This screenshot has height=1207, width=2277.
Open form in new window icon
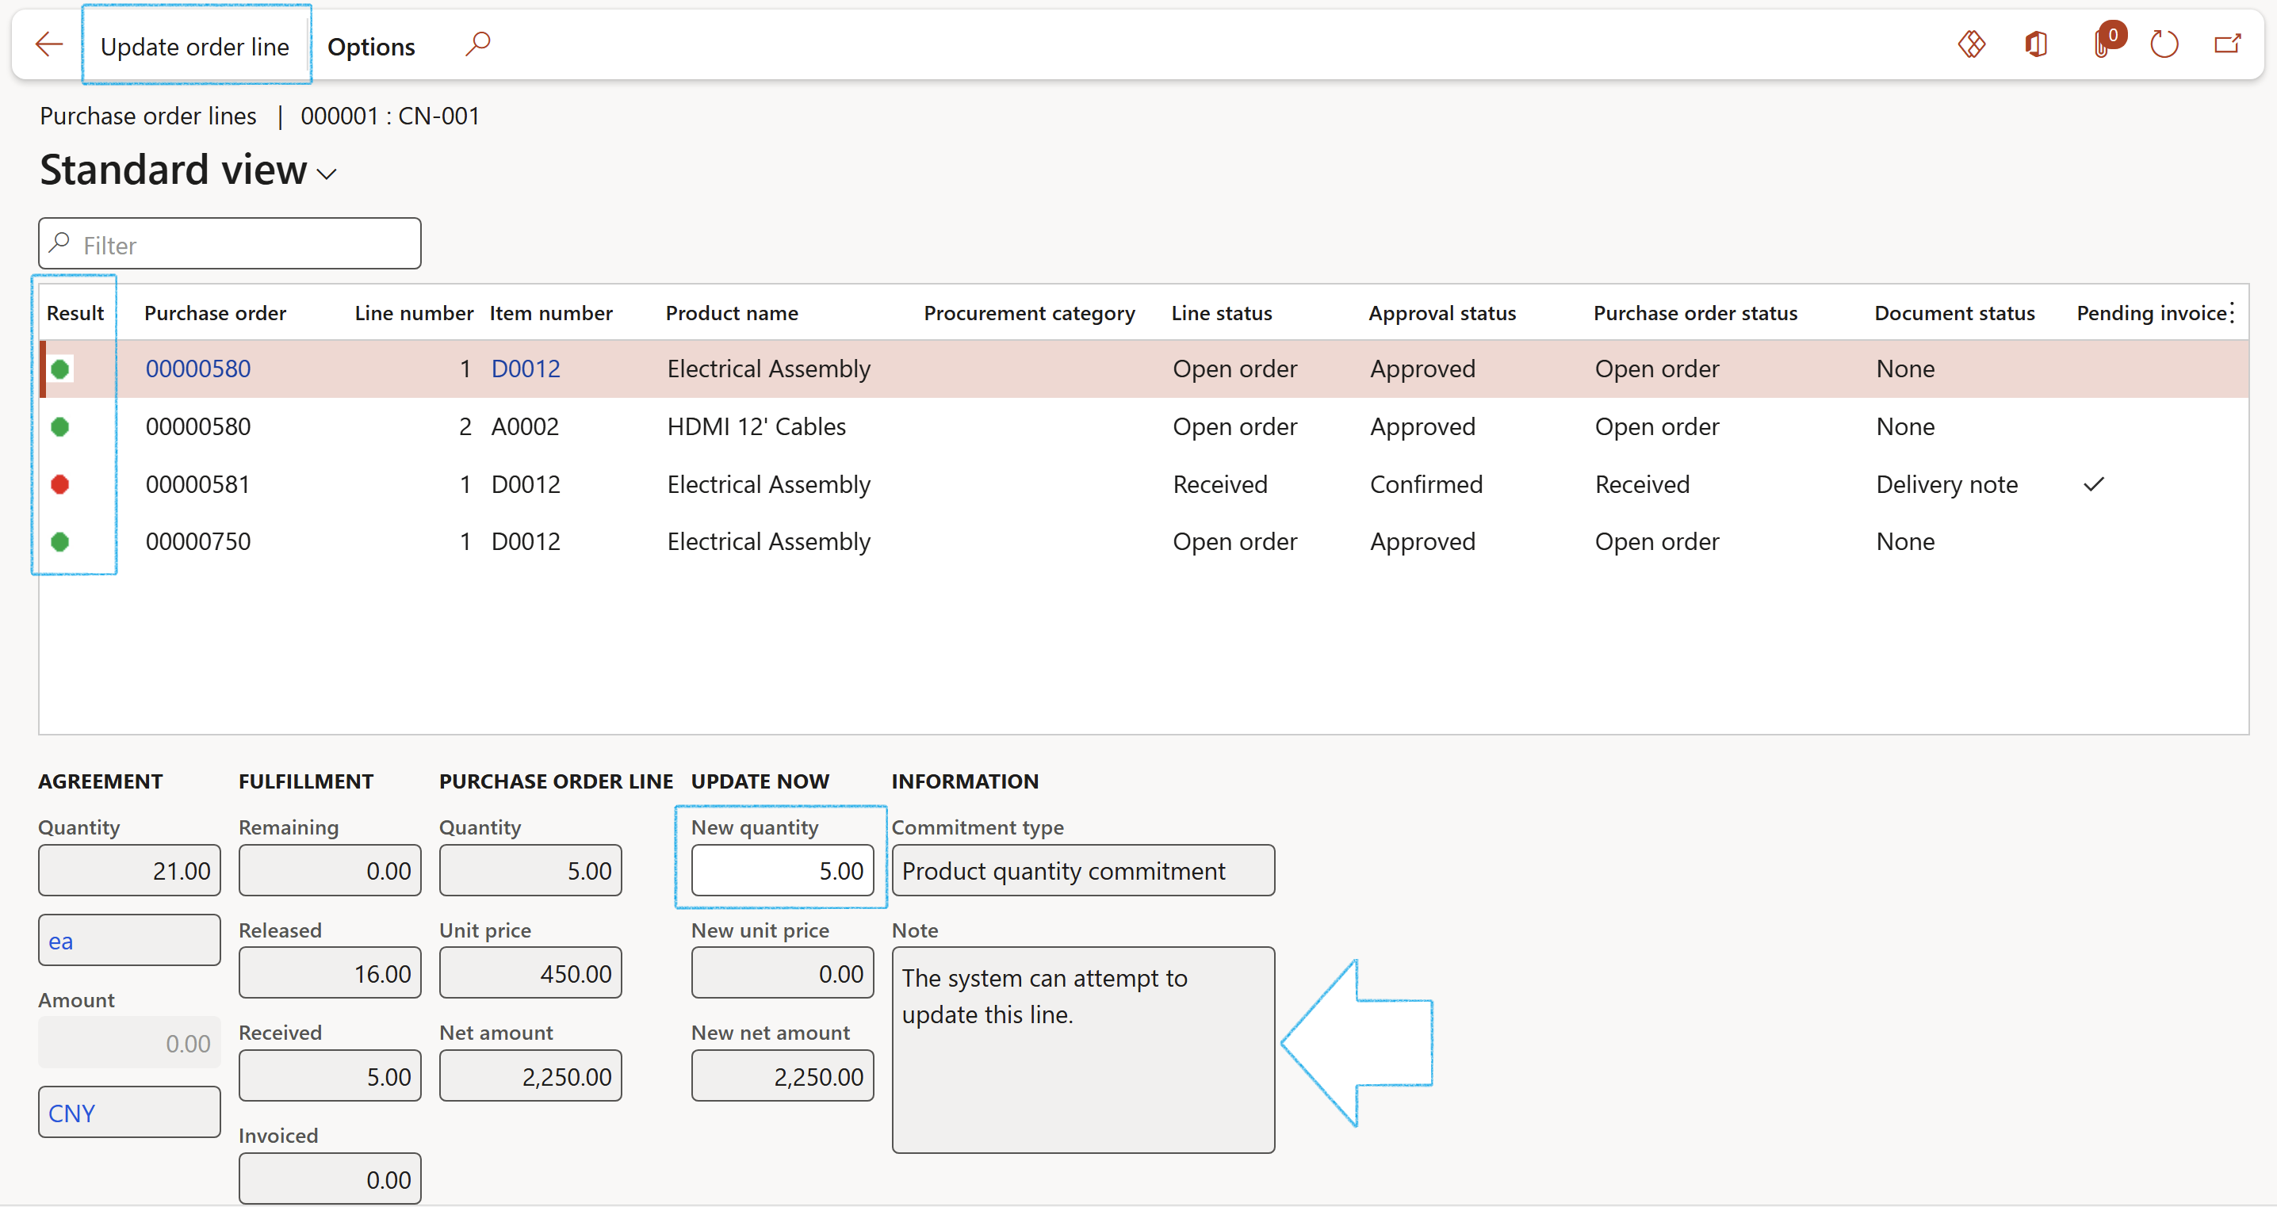click(2228, 44)
